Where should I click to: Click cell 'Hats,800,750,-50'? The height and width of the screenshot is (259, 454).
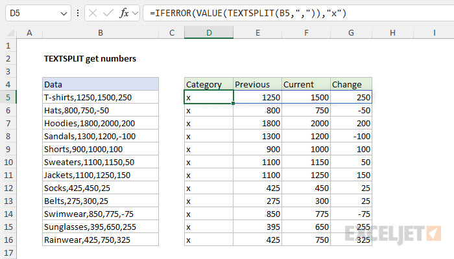click(x=101, y=111)
